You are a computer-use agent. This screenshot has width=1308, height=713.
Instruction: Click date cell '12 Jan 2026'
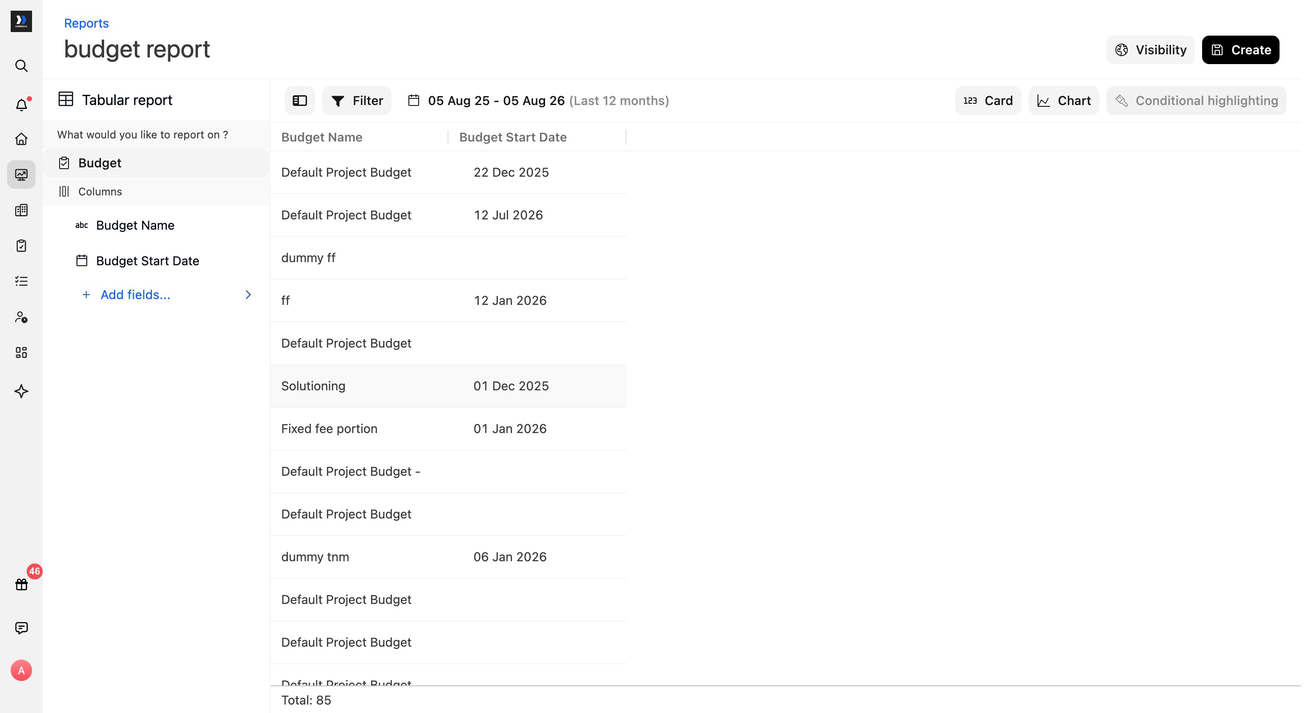pyautogui.click(x=510, y=300)
